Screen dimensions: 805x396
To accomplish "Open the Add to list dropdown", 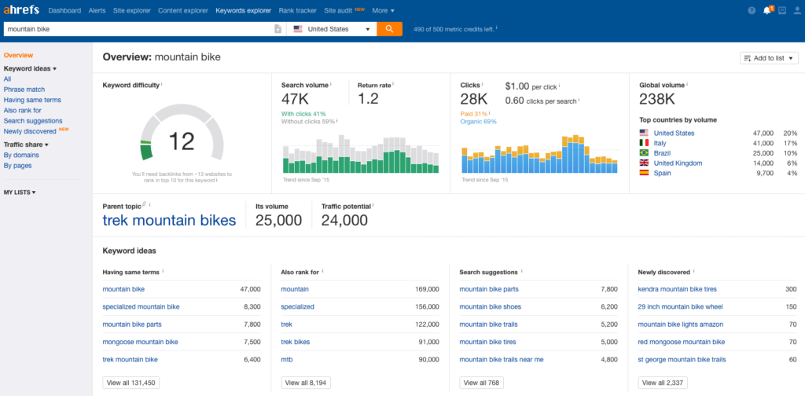I will 769,58.
